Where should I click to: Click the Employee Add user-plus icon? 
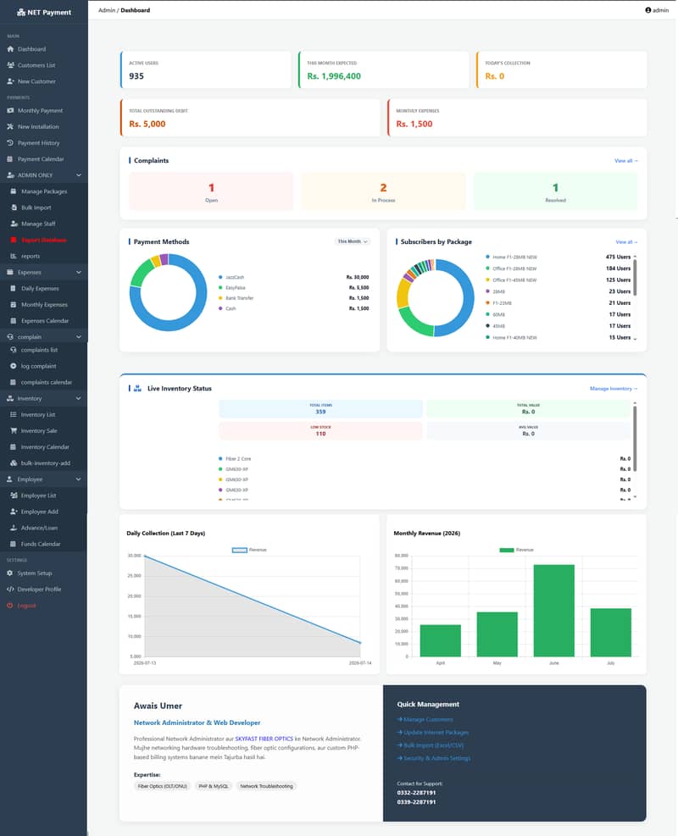(x=14, y=512)
